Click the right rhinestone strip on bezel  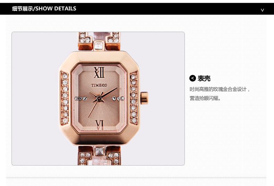coord(134,98)
